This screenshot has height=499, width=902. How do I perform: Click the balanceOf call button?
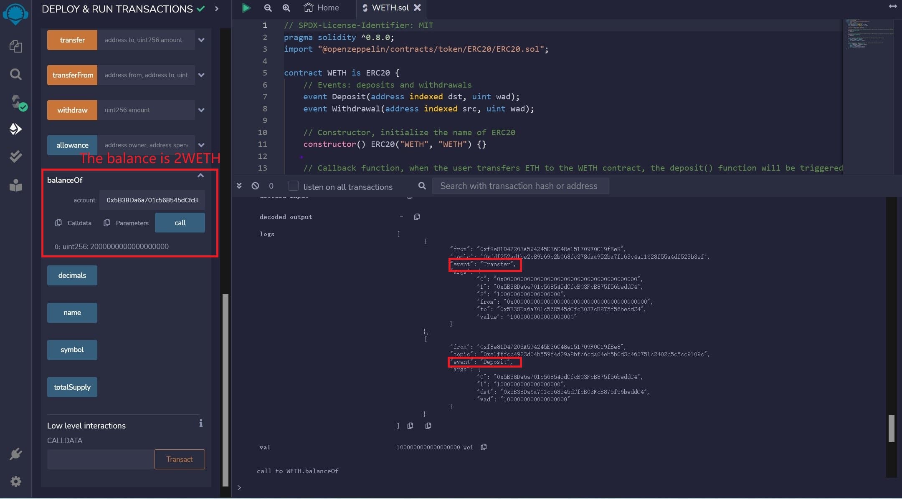pyautogui.click(x=180, y=223)
